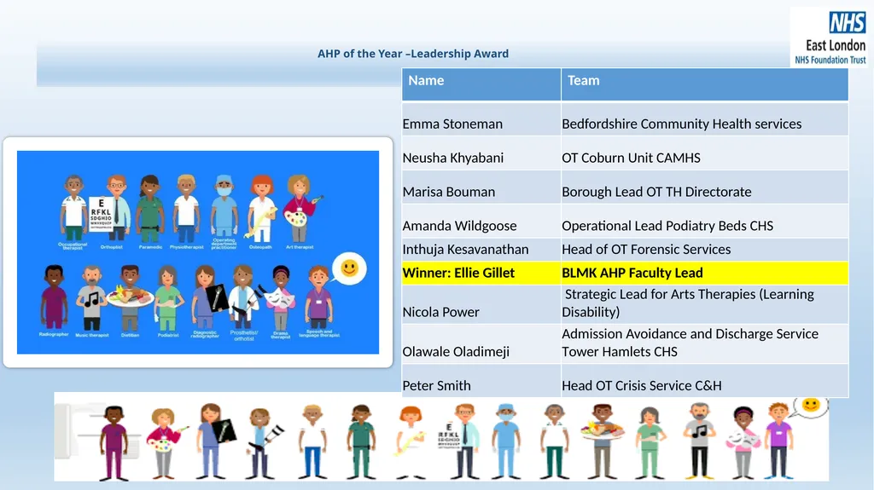Click the bottom strip figure wearing surgical mask
The height and width of the screenshot is (490, 874).
click(x=506, y=441)
